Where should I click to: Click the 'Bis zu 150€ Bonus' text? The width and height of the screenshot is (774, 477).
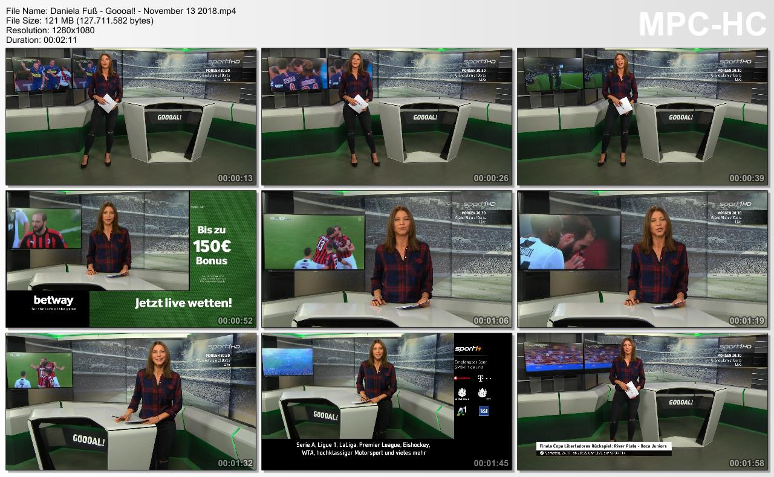coord(212,246)
